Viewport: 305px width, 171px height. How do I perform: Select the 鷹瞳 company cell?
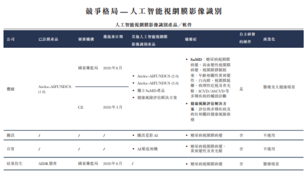(x=11, y=89)
